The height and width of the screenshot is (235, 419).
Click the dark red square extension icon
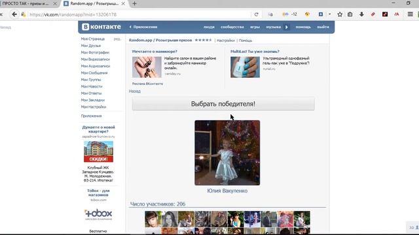[x=385, y=14]
